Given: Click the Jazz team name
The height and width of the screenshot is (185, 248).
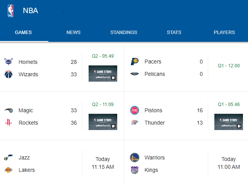Looking at the screenshot, I should 24,158.
